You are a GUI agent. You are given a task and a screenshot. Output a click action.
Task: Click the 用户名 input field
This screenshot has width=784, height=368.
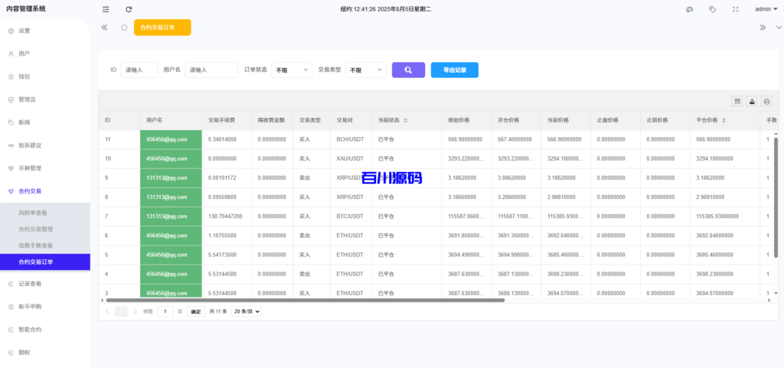[211, 70]
